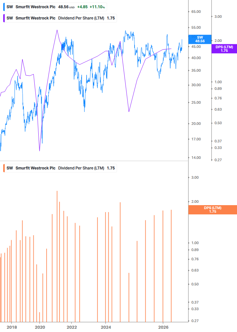
Task: Click the 2022 label on time axis
Action: pos(72,327)
